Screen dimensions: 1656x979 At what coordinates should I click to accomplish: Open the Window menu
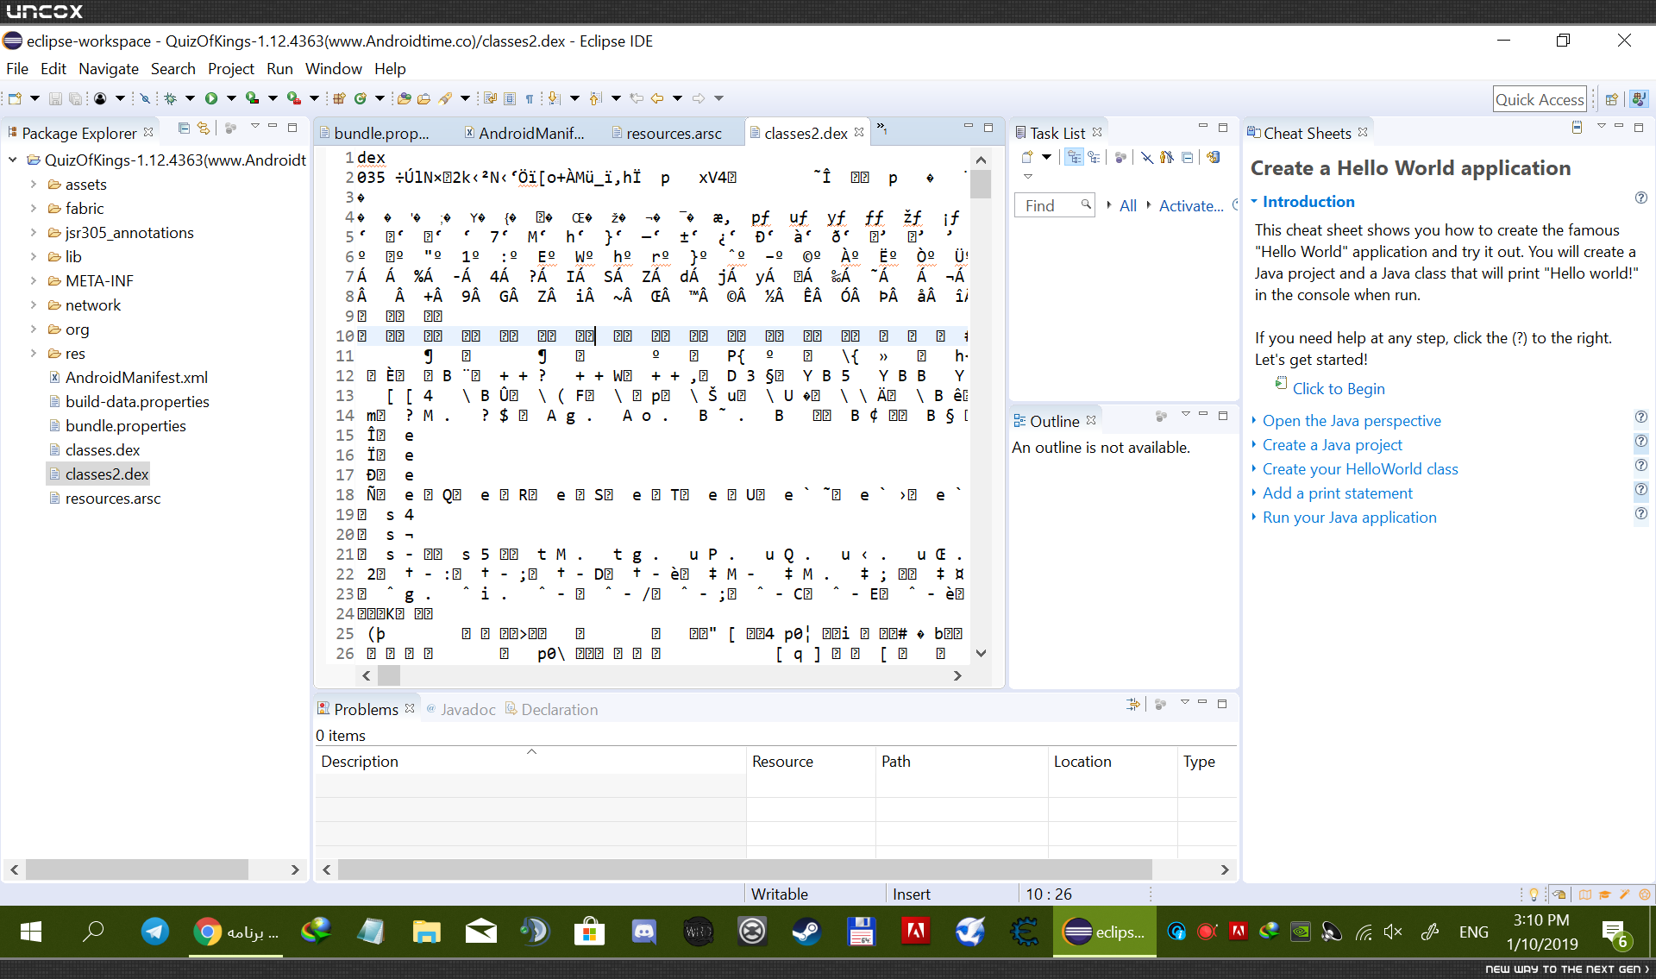click(334, 69)
